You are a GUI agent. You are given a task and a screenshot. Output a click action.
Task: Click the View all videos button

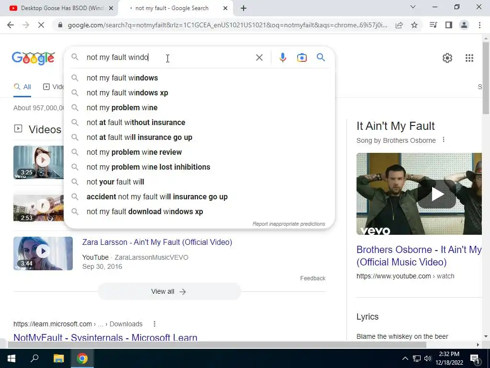[169, 292]
